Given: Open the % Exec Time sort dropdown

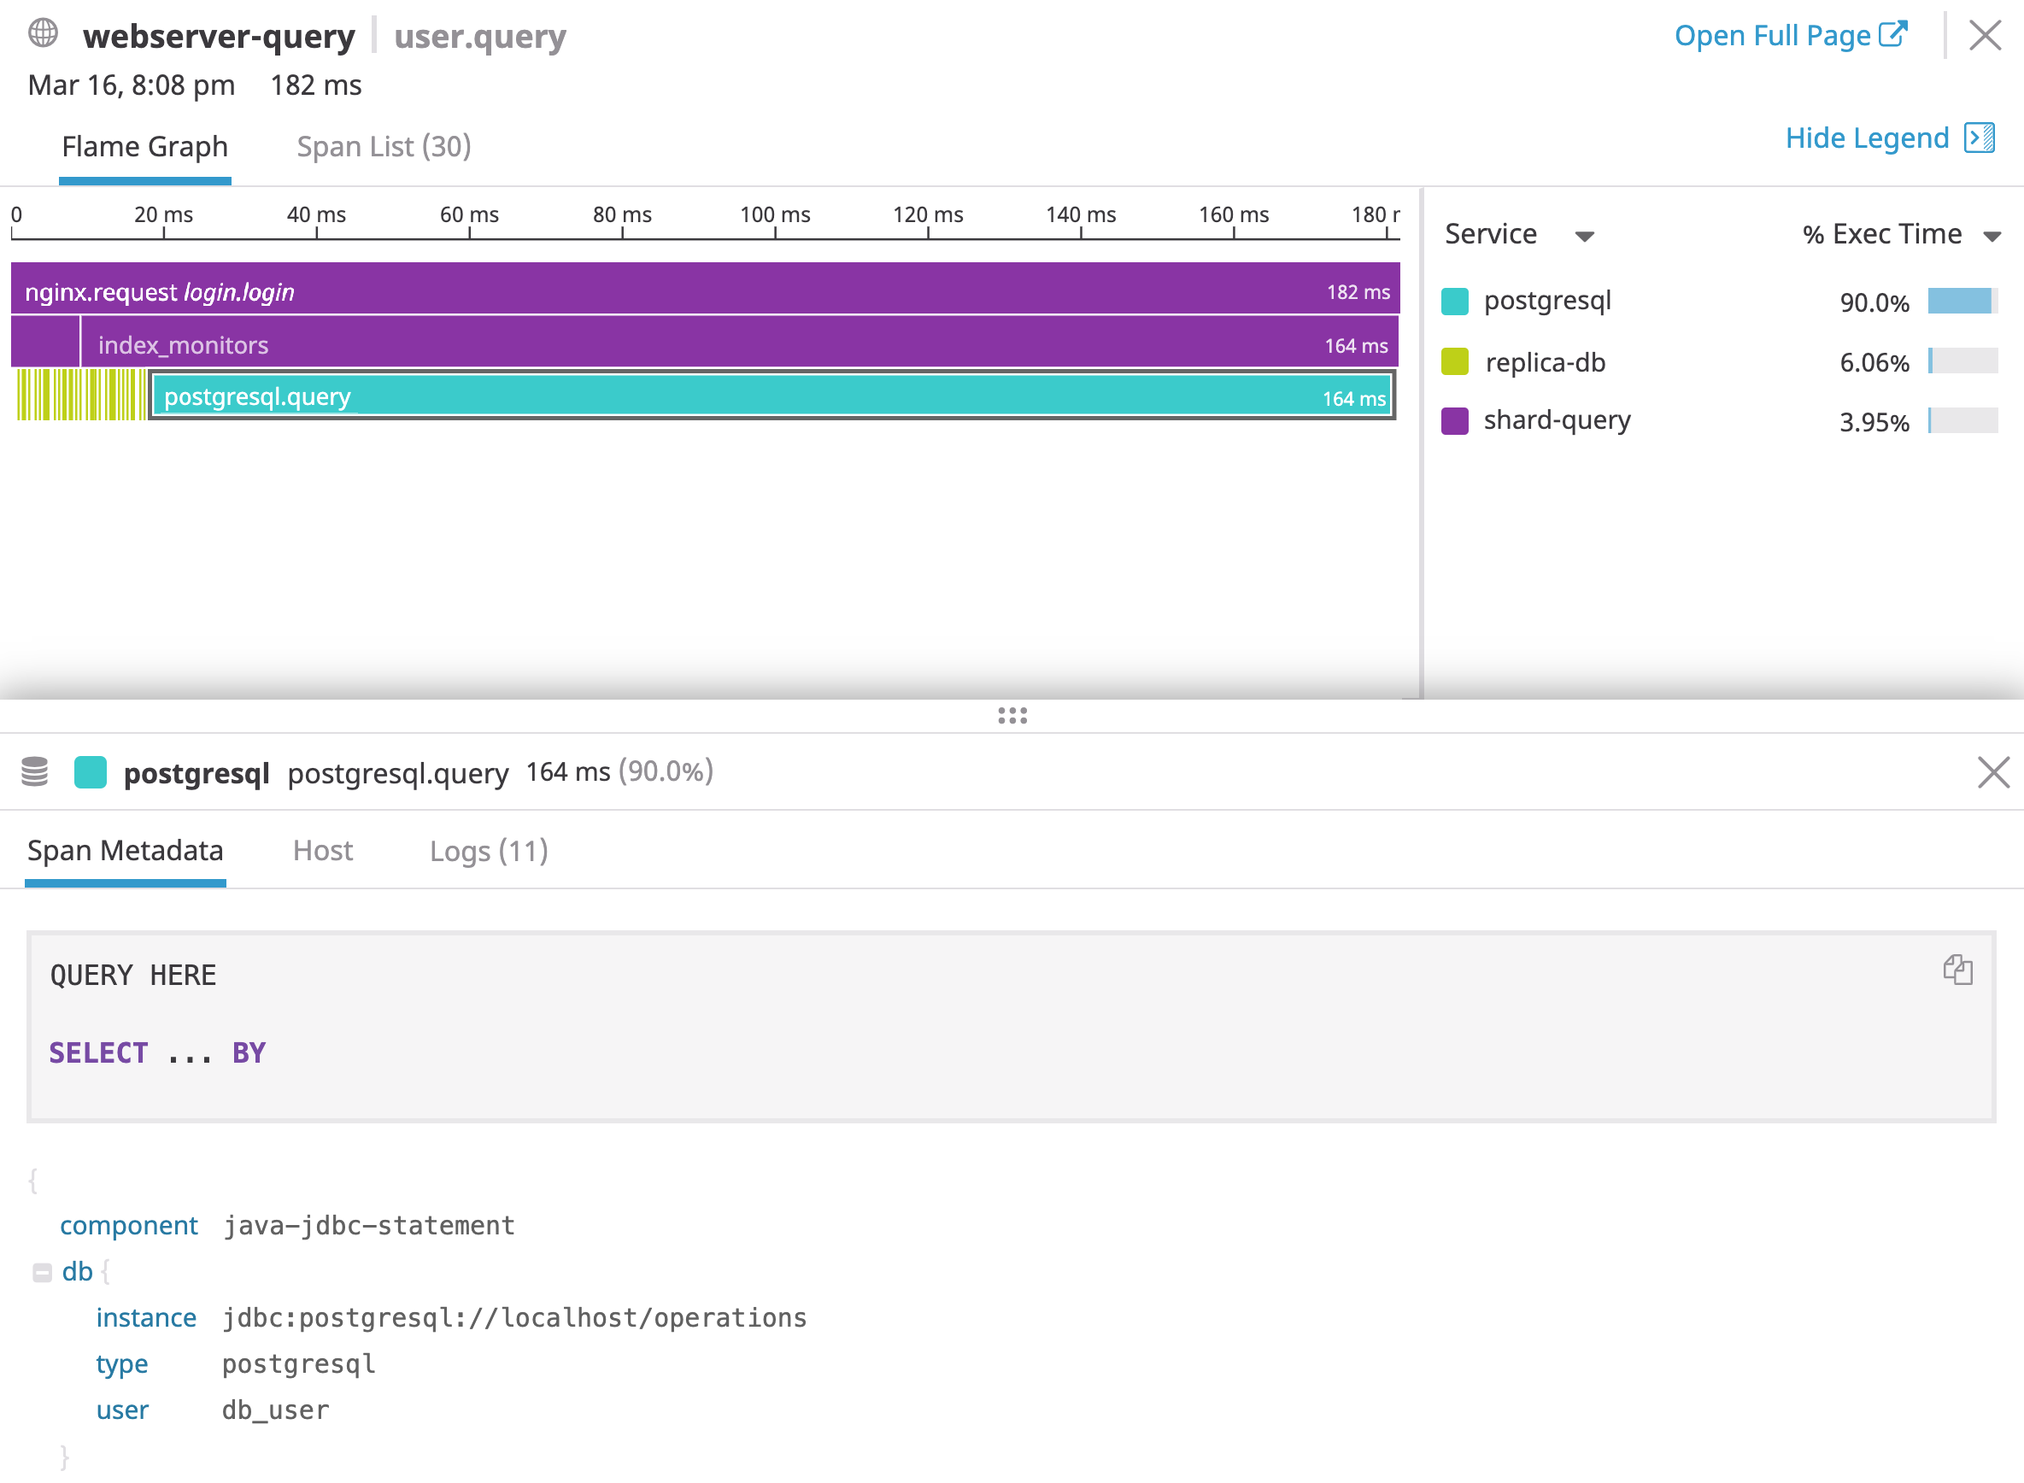Looking at the screenshot, I should (1992, 235).
